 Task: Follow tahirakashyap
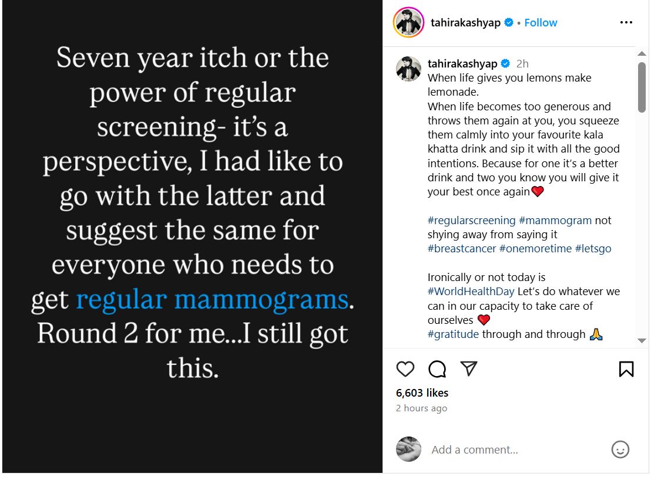[541, 23]
